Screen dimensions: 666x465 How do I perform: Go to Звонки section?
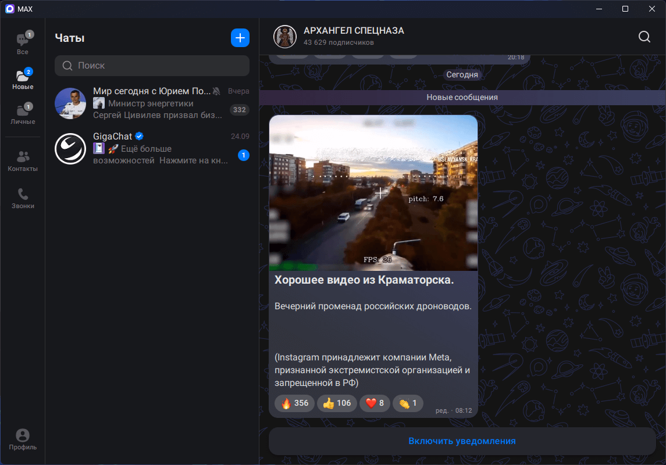pyautogui.click(x=23, y=198)
